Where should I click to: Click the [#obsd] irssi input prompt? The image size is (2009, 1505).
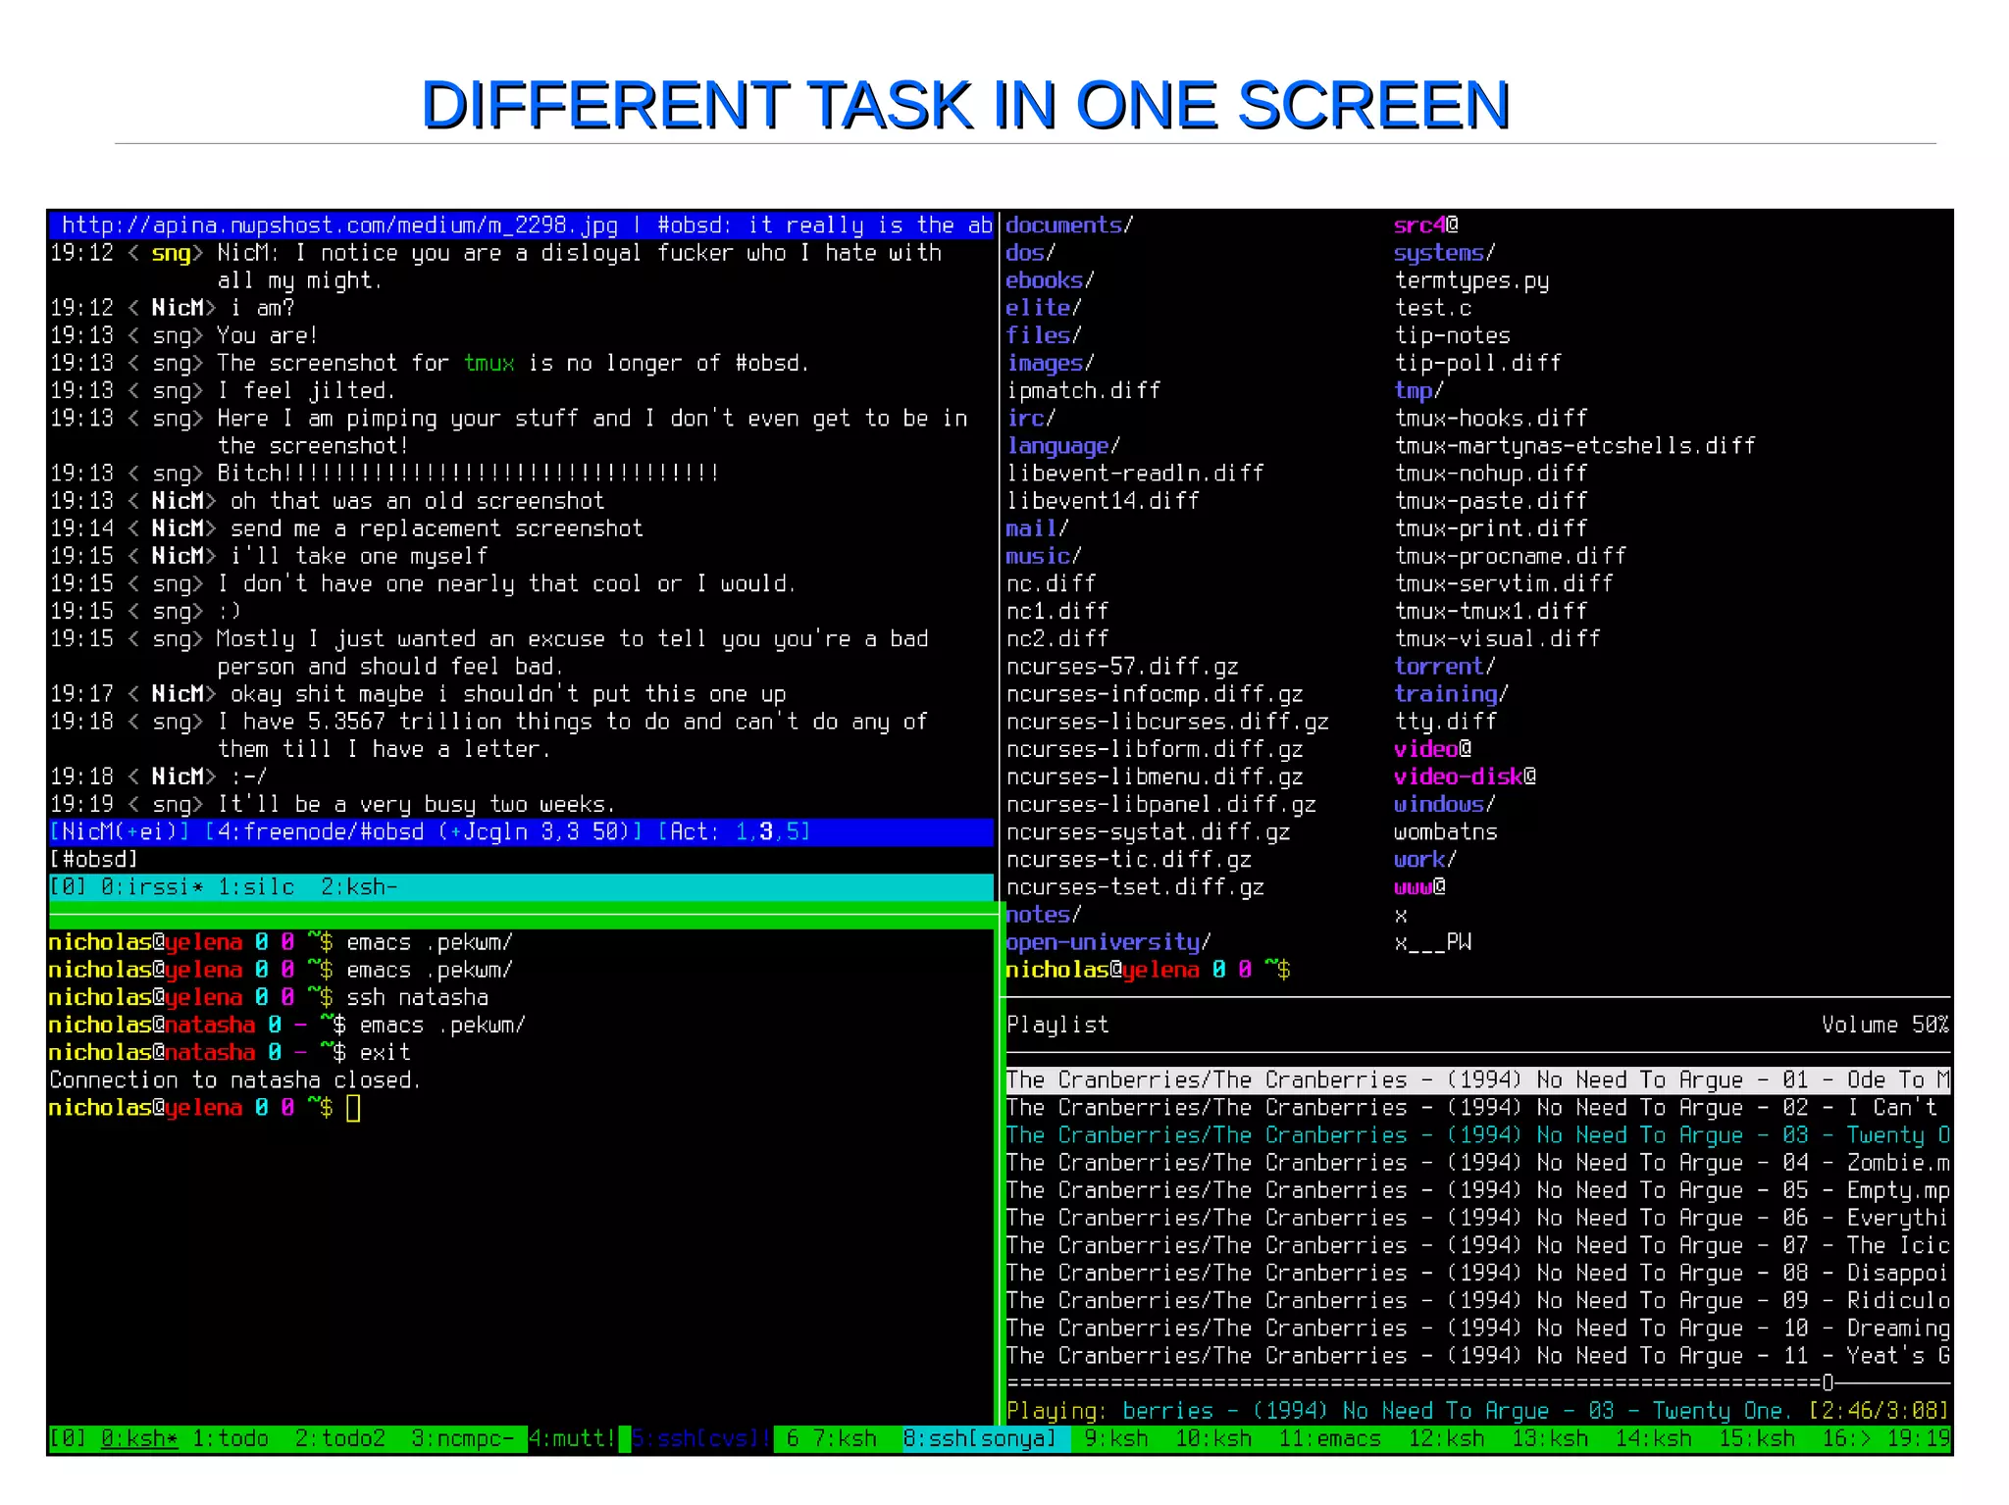pyautogui.click(x=94, y=860)
